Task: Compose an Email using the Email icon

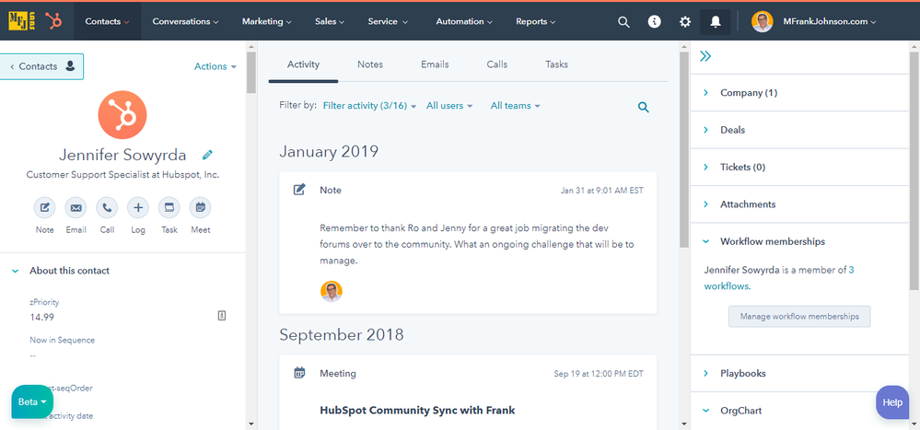Action: tap(76, 207)
